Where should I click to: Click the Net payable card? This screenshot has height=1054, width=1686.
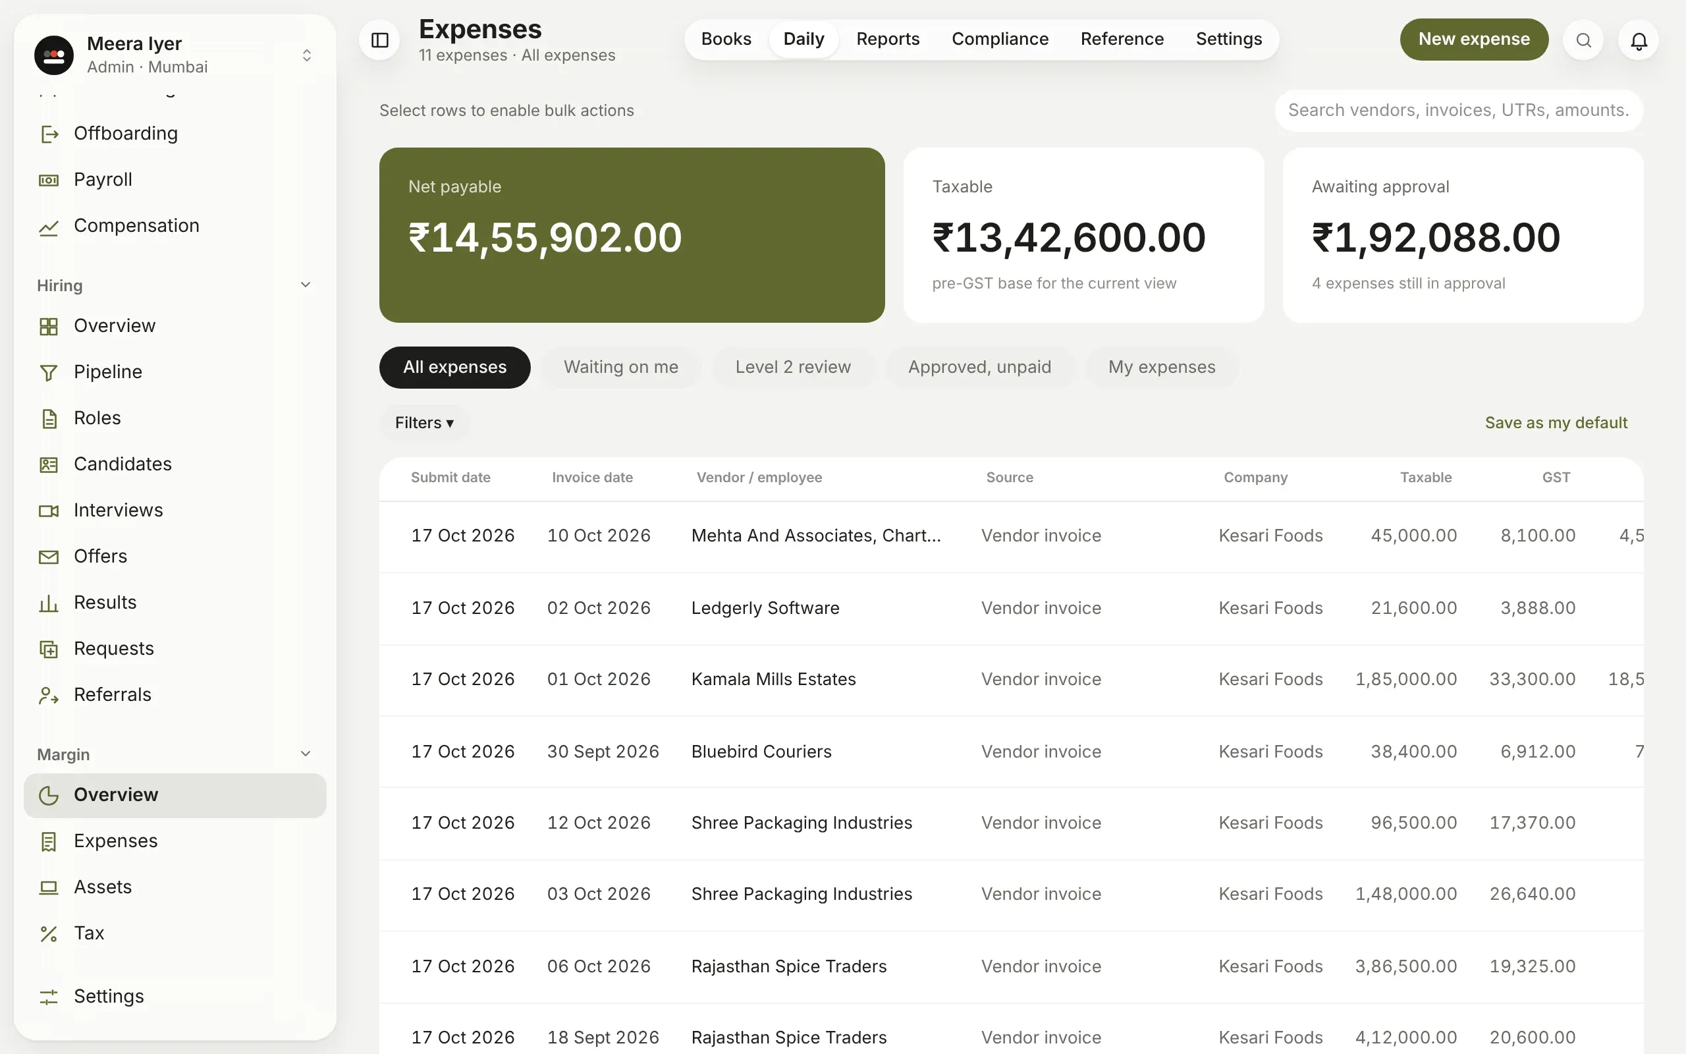coord(632,235)
